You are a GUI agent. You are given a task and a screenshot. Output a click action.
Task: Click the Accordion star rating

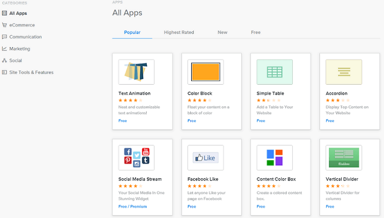[338, 100]
